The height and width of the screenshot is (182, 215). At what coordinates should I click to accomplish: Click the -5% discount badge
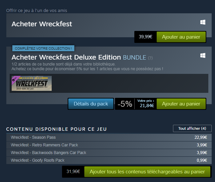[125, 104]
